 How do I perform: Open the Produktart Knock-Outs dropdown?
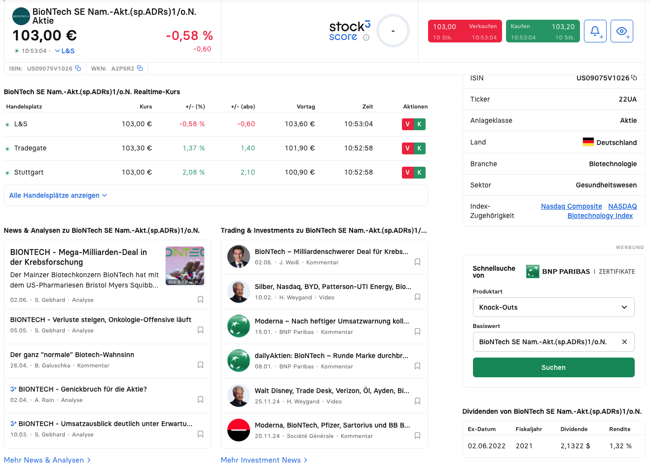(553, 307)
